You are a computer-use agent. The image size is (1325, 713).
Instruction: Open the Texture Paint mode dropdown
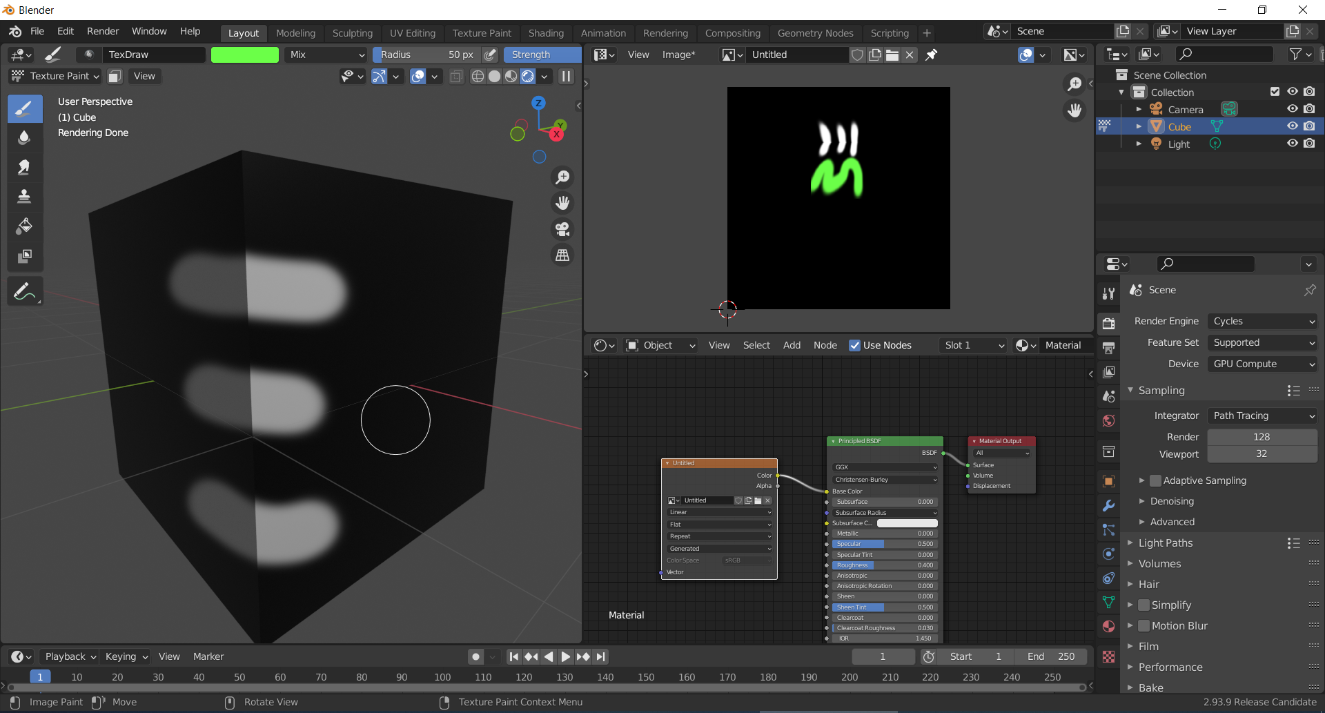click(55, 76)
